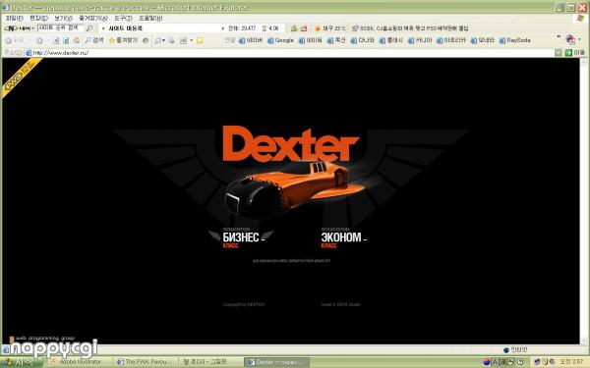
Task: Open the SCEK news ticker headline
Action: click(x=410, y=28)
